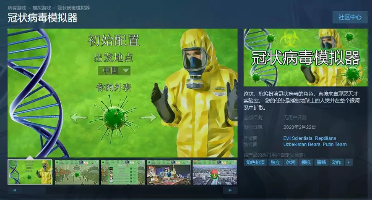Select fourth thumbnail showing night cityscape
The image size is (372, 200).
pyautogui.click(x=168, y=172)
